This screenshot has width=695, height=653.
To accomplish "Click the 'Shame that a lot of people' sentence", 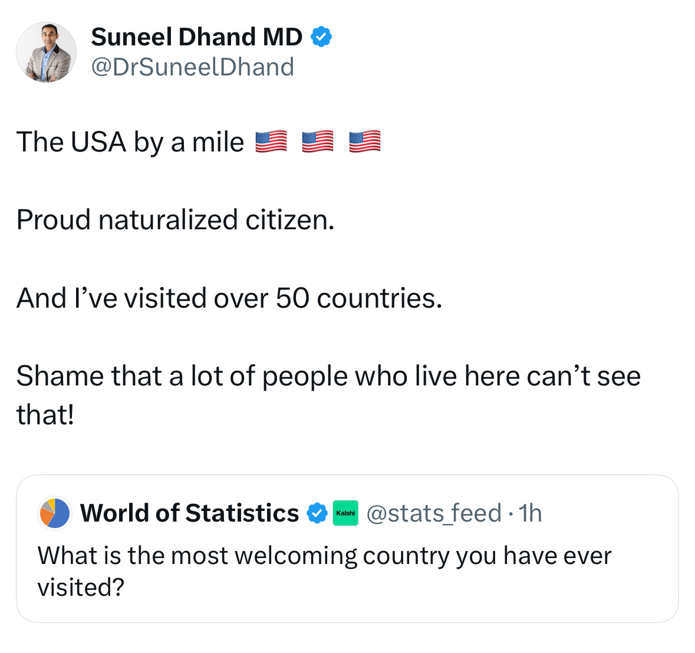I will click(328, 376).
